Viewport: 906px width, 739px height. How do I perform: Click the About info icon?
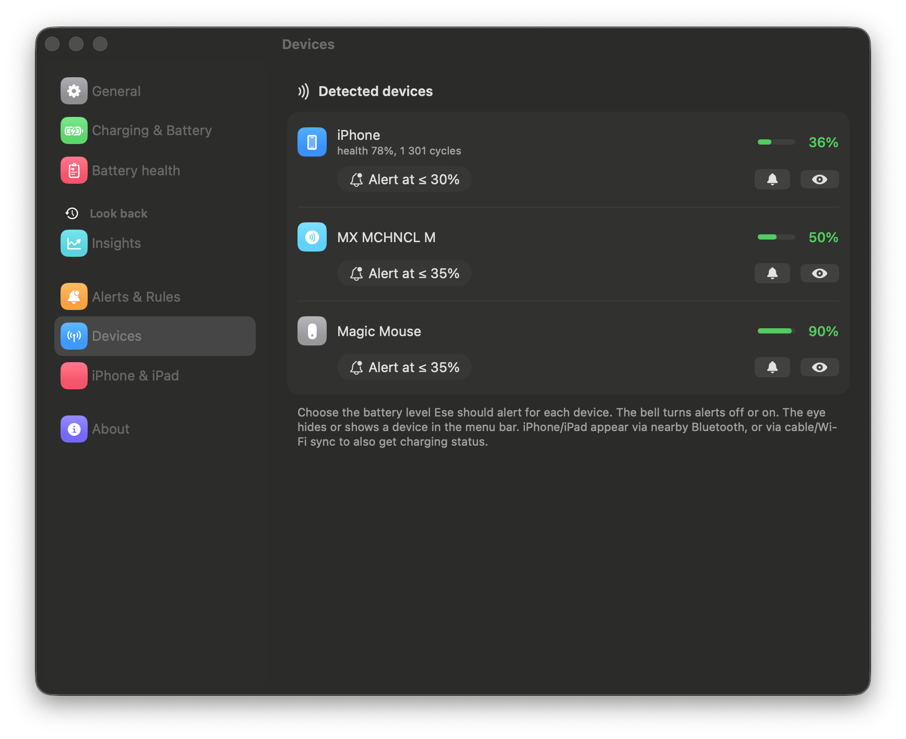pyautogui.click(x=74, y=429)
